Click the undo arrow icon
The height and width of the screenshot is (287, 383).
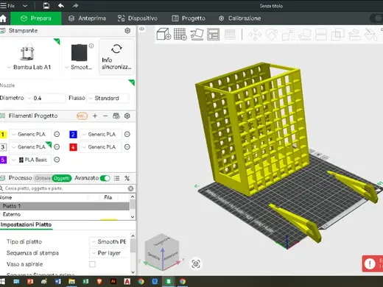[x=61, y=5]
